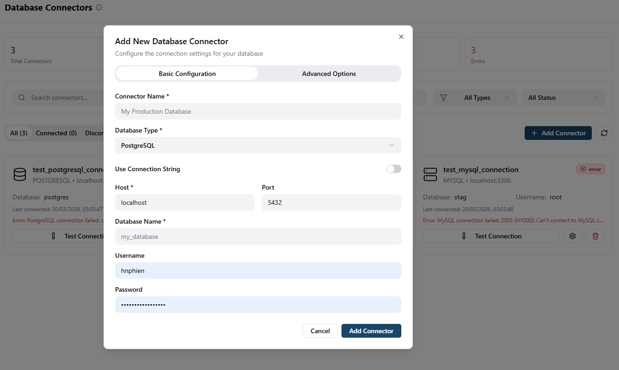This screenshot has height=370, width=619.
Task: Click the info icon beside Database Connectors heading
Action: click(x=99, y=7)
